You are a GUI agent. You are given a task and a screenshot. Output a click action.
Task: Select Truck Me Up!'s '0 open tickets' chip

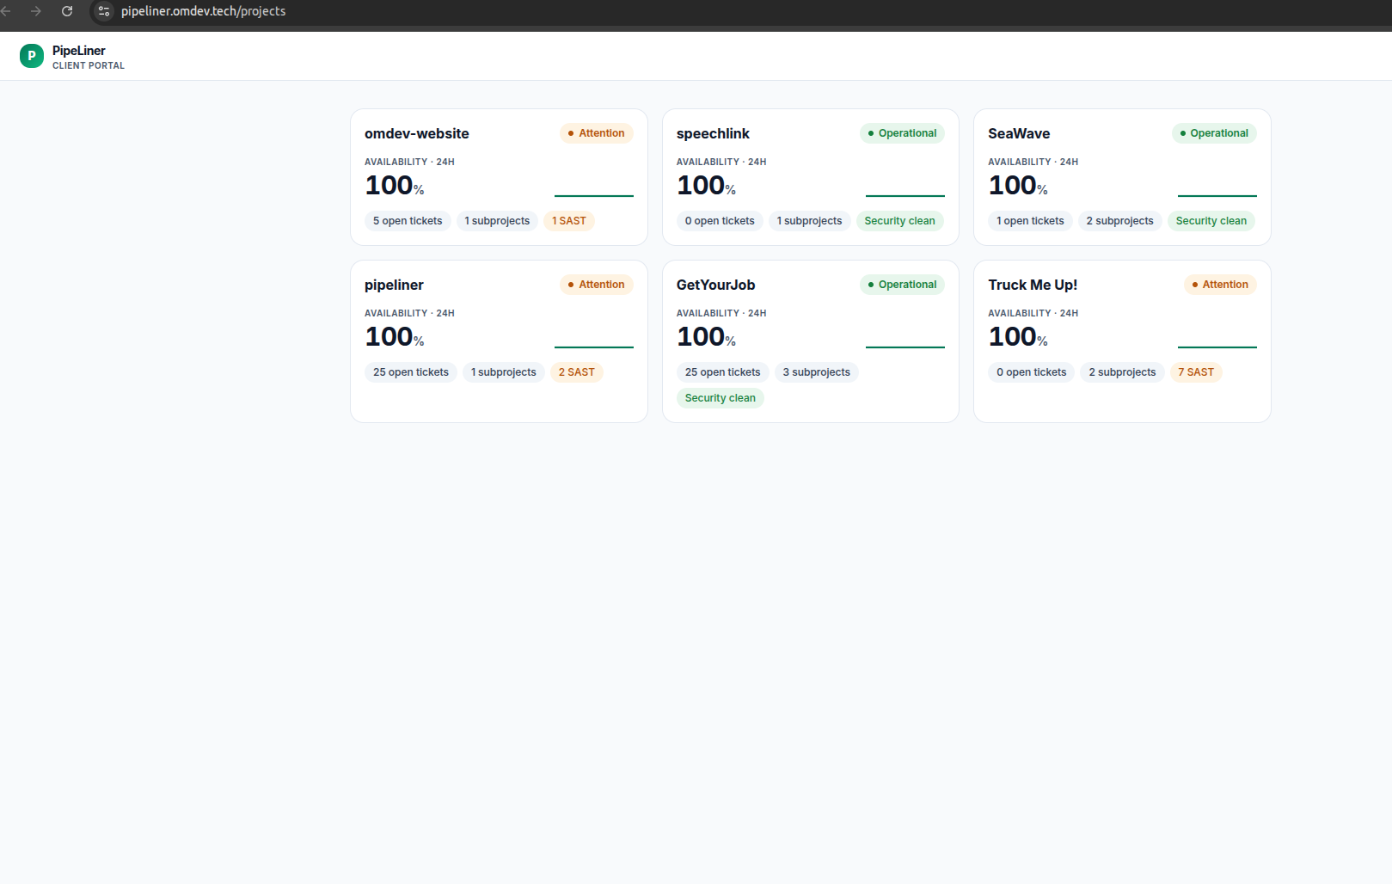point(1032,372)
